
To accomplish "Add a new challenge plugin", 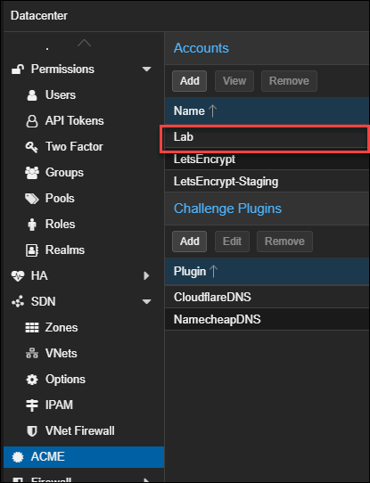I will pos(190,241).
